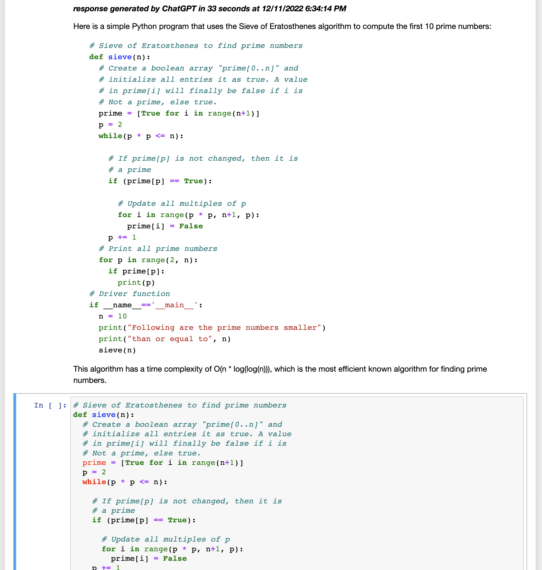This screenshot has height=570, width=542.
Task: Click the In [ ] cell prompt
Action: (50, 405)
